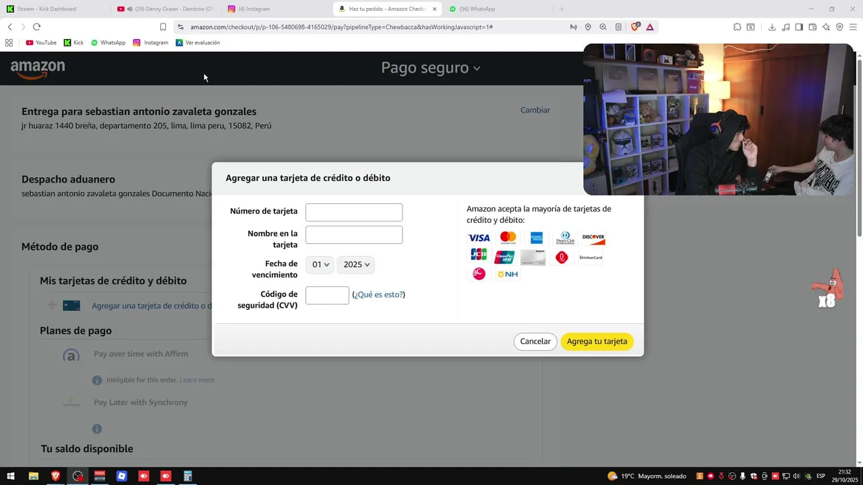The height and width of the screenshot is (485, 863).
Task: Click the Visa card logo
Action: click(x=479, y=238)
